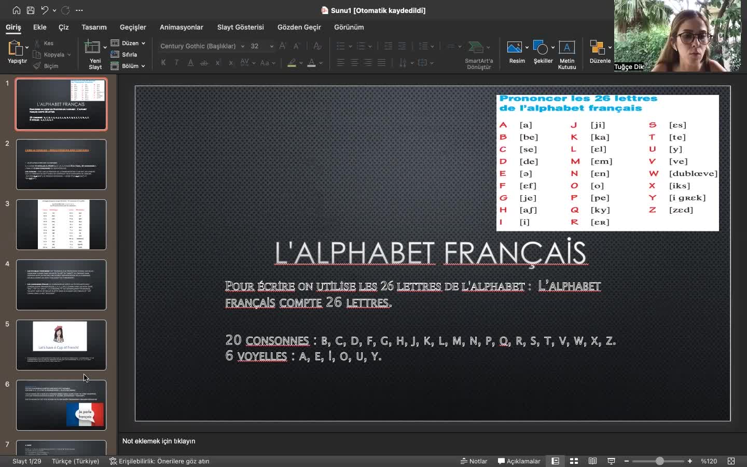Screen dimensions: 747x467
Task: Toggle italic with the T button
Action: (177, 63)
